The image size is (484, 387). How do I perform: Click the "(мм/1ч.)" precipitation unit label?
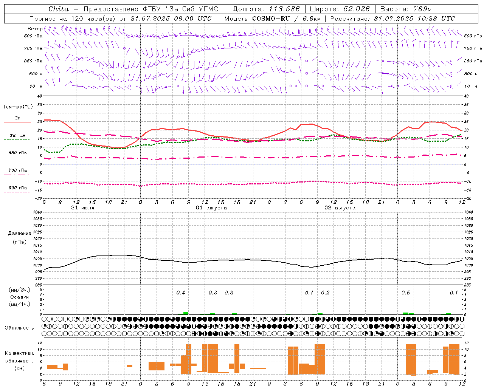click(19, 304)
